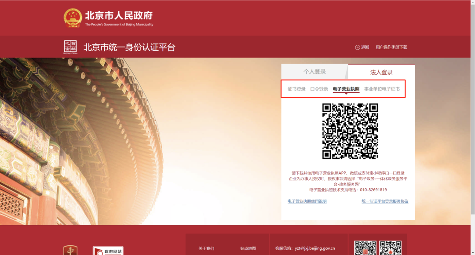Click the scrollbar down arrow

point(472,252)
